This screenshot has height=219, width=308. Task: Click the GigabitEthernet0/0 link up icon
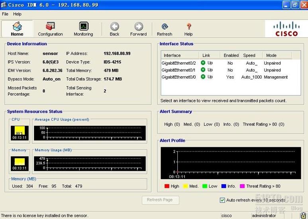click(x=203, y=77)
